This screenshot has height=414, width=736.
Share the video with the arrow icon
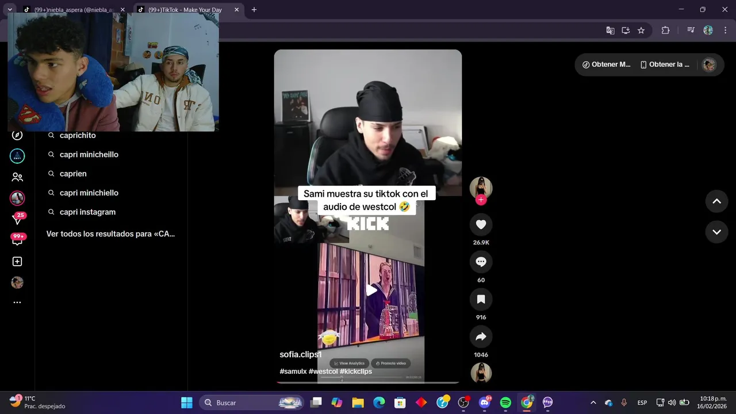pos(481,337)
